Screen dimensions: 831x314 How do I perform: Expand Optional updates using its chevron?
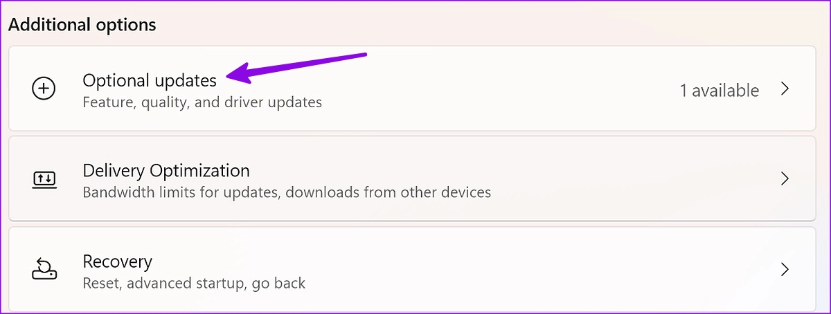pos(785,89)
